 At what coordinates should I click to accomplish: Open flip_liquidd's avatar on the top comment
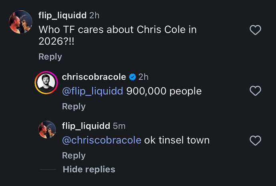(20, 23)
